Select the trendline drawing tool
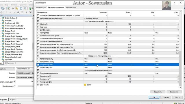The width and height of the screenshot is (185, 104). coord(14,12)
